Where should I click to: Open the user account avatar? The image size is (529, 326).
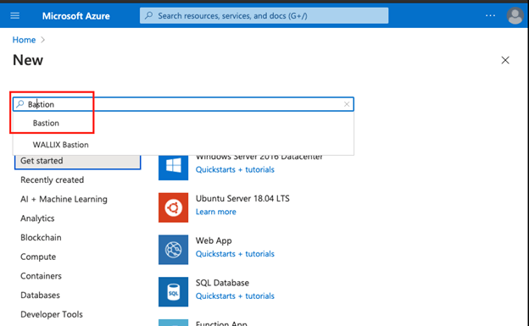(515, 16)
